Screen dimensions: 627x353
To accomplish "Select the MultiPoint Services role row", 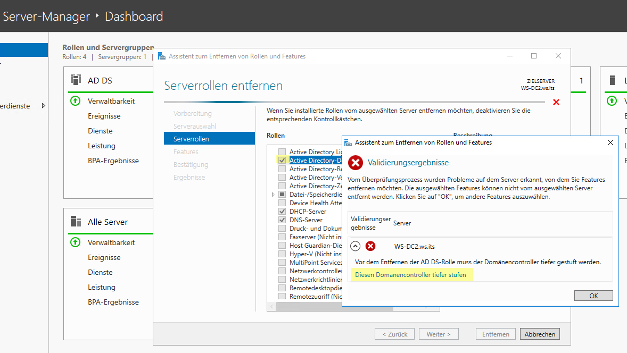I will click(316, 262).
